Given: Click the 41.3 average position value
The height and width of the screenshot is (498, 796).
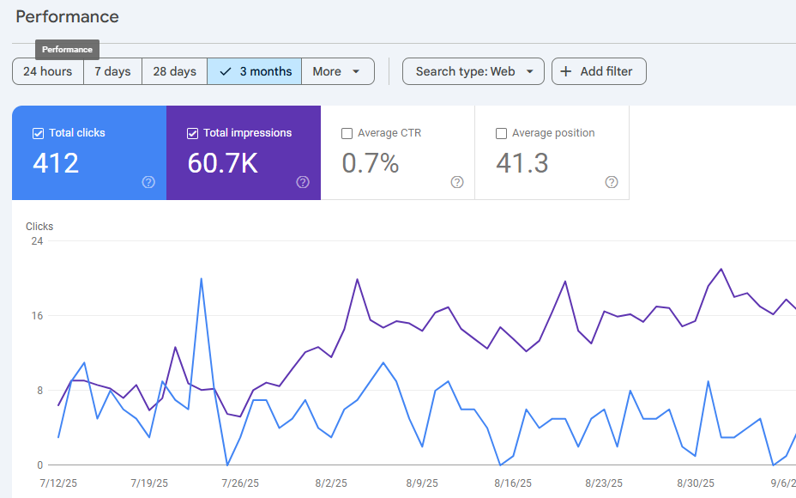Looking at the screenshot, I should 522,163.
